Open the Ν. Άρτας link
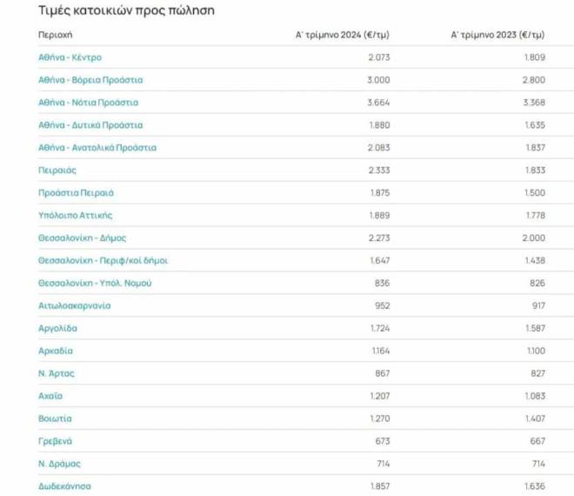Image resolution: width=574 pixels, height=496 pixels. (x=56, y=373)
